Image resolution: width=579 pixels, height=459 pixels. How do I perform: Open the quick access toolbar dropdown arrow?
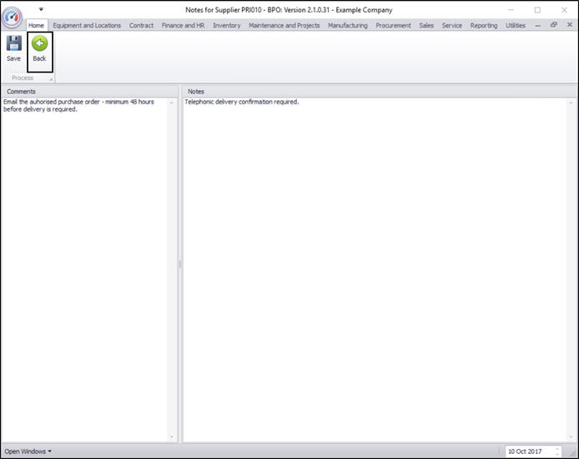tap(41, 9)
